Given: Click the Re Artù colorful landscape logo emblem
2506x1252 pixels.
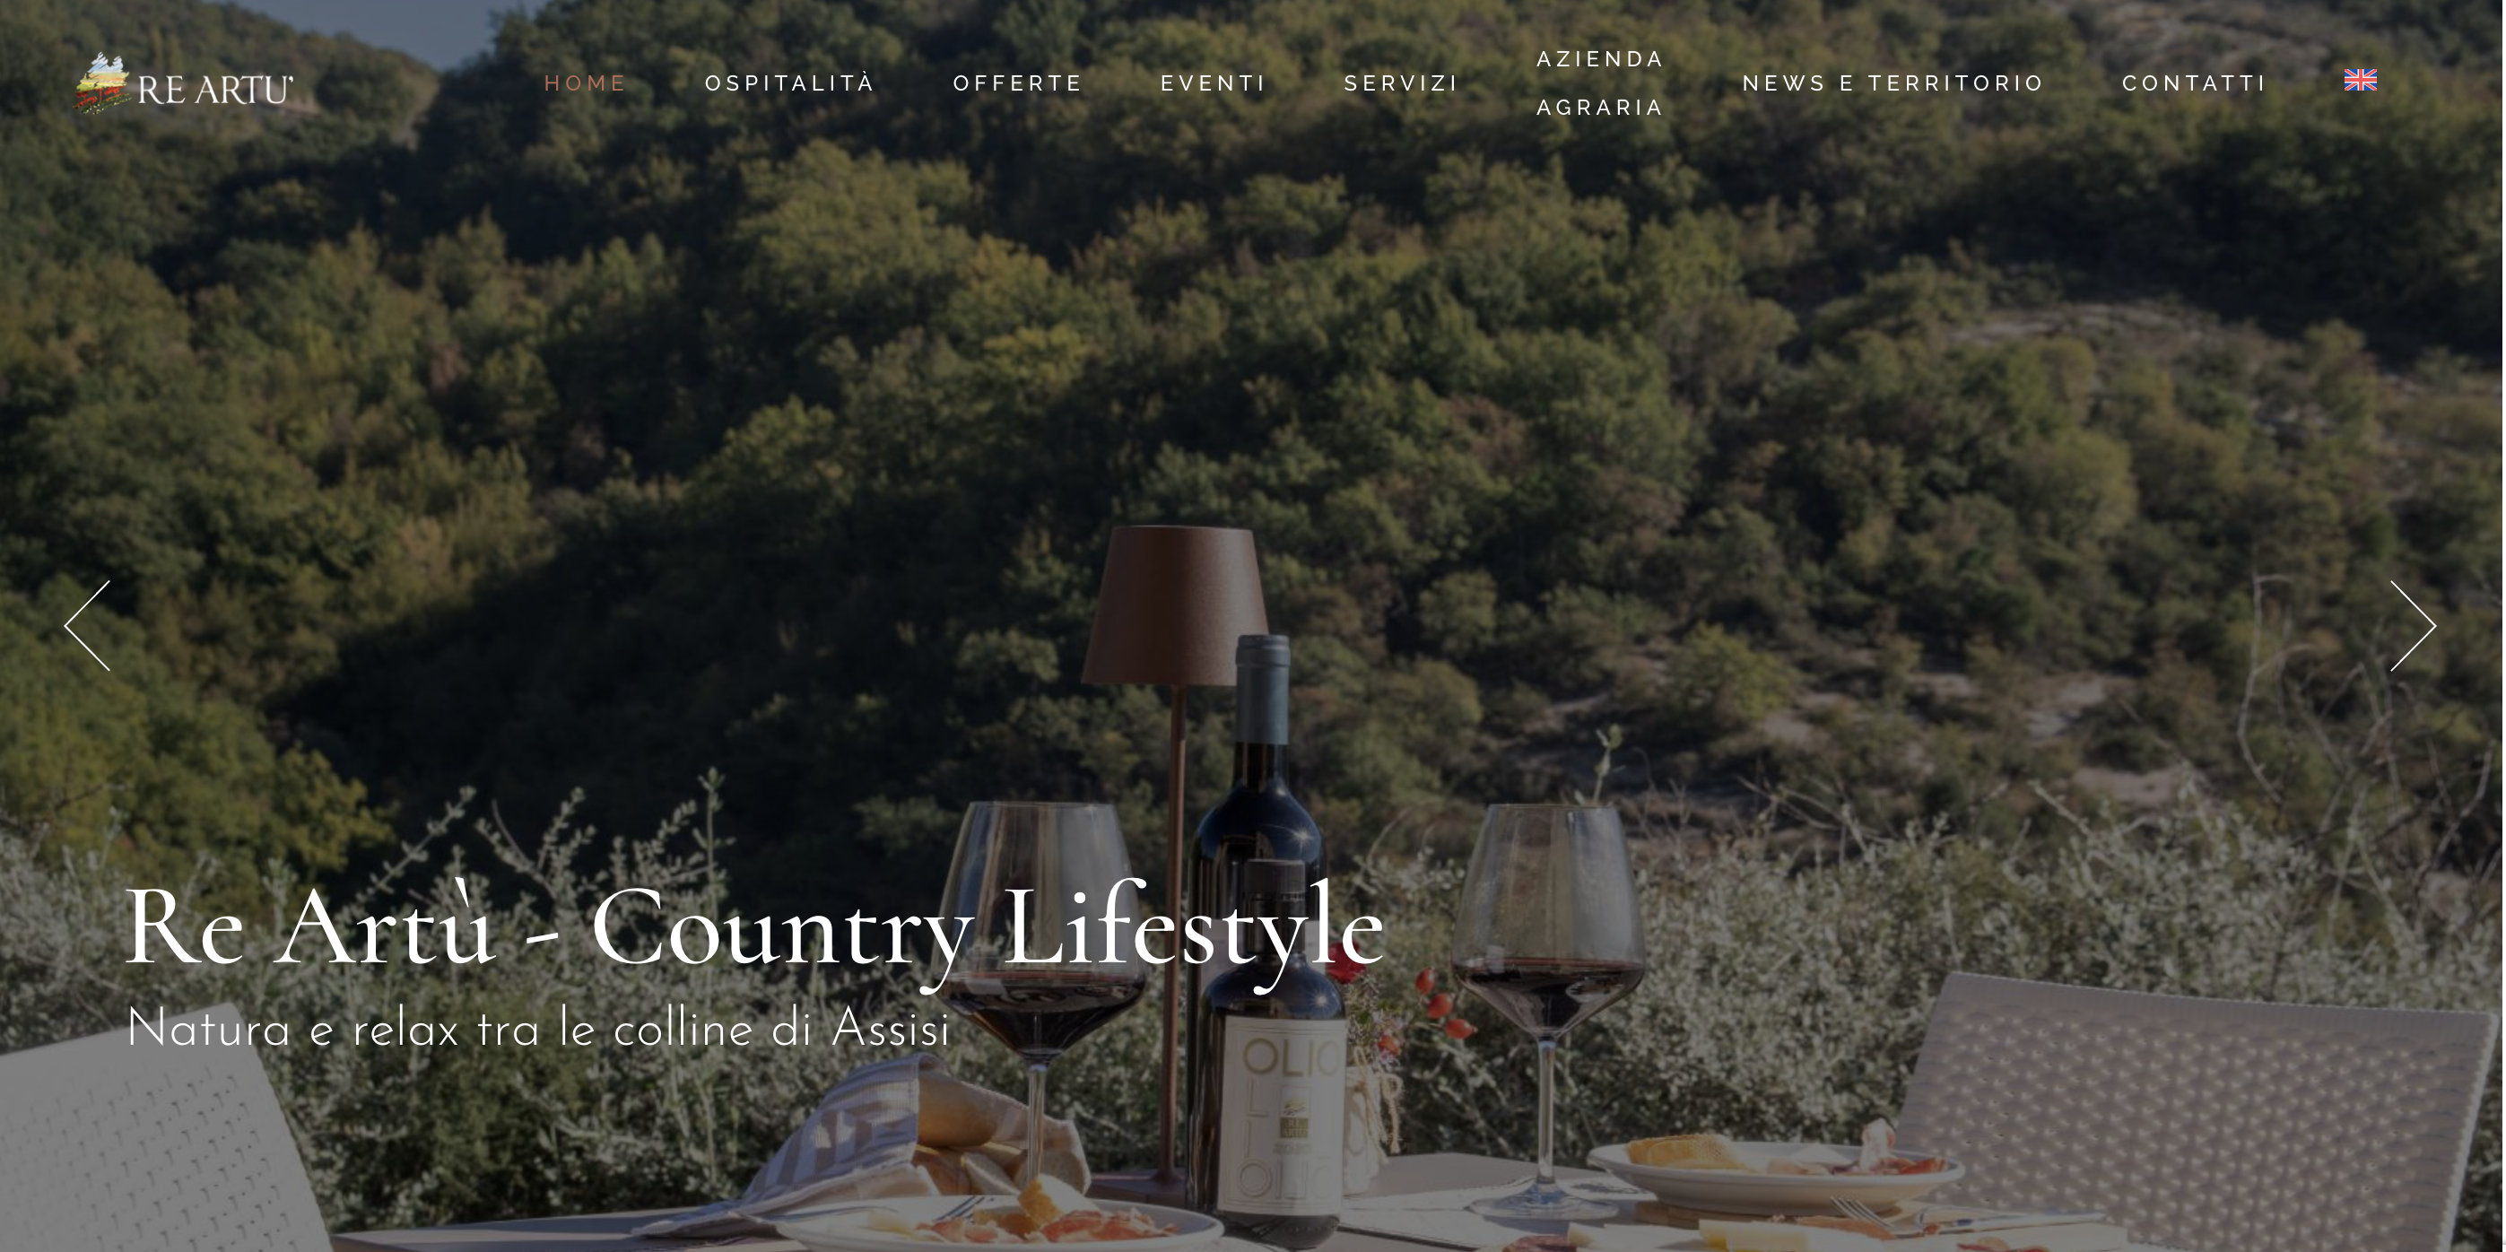Looking at the screenshot, I should pos(104,83).
